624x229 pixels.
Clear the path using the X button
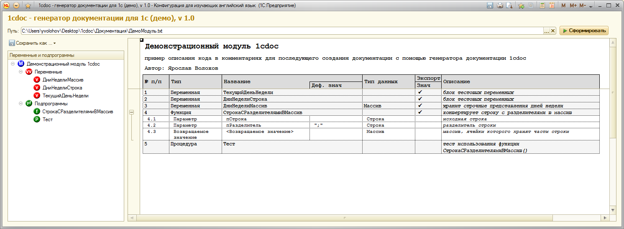[552, 31]
